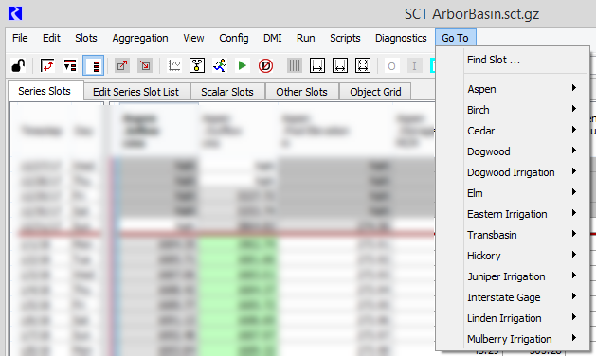
Task: Click the red circled D icon
Action: point(265,65)
